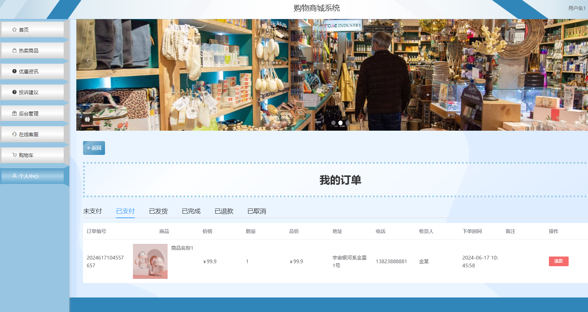
Task: Select the active middle carousel dot
Action: [x=340, y=123]
